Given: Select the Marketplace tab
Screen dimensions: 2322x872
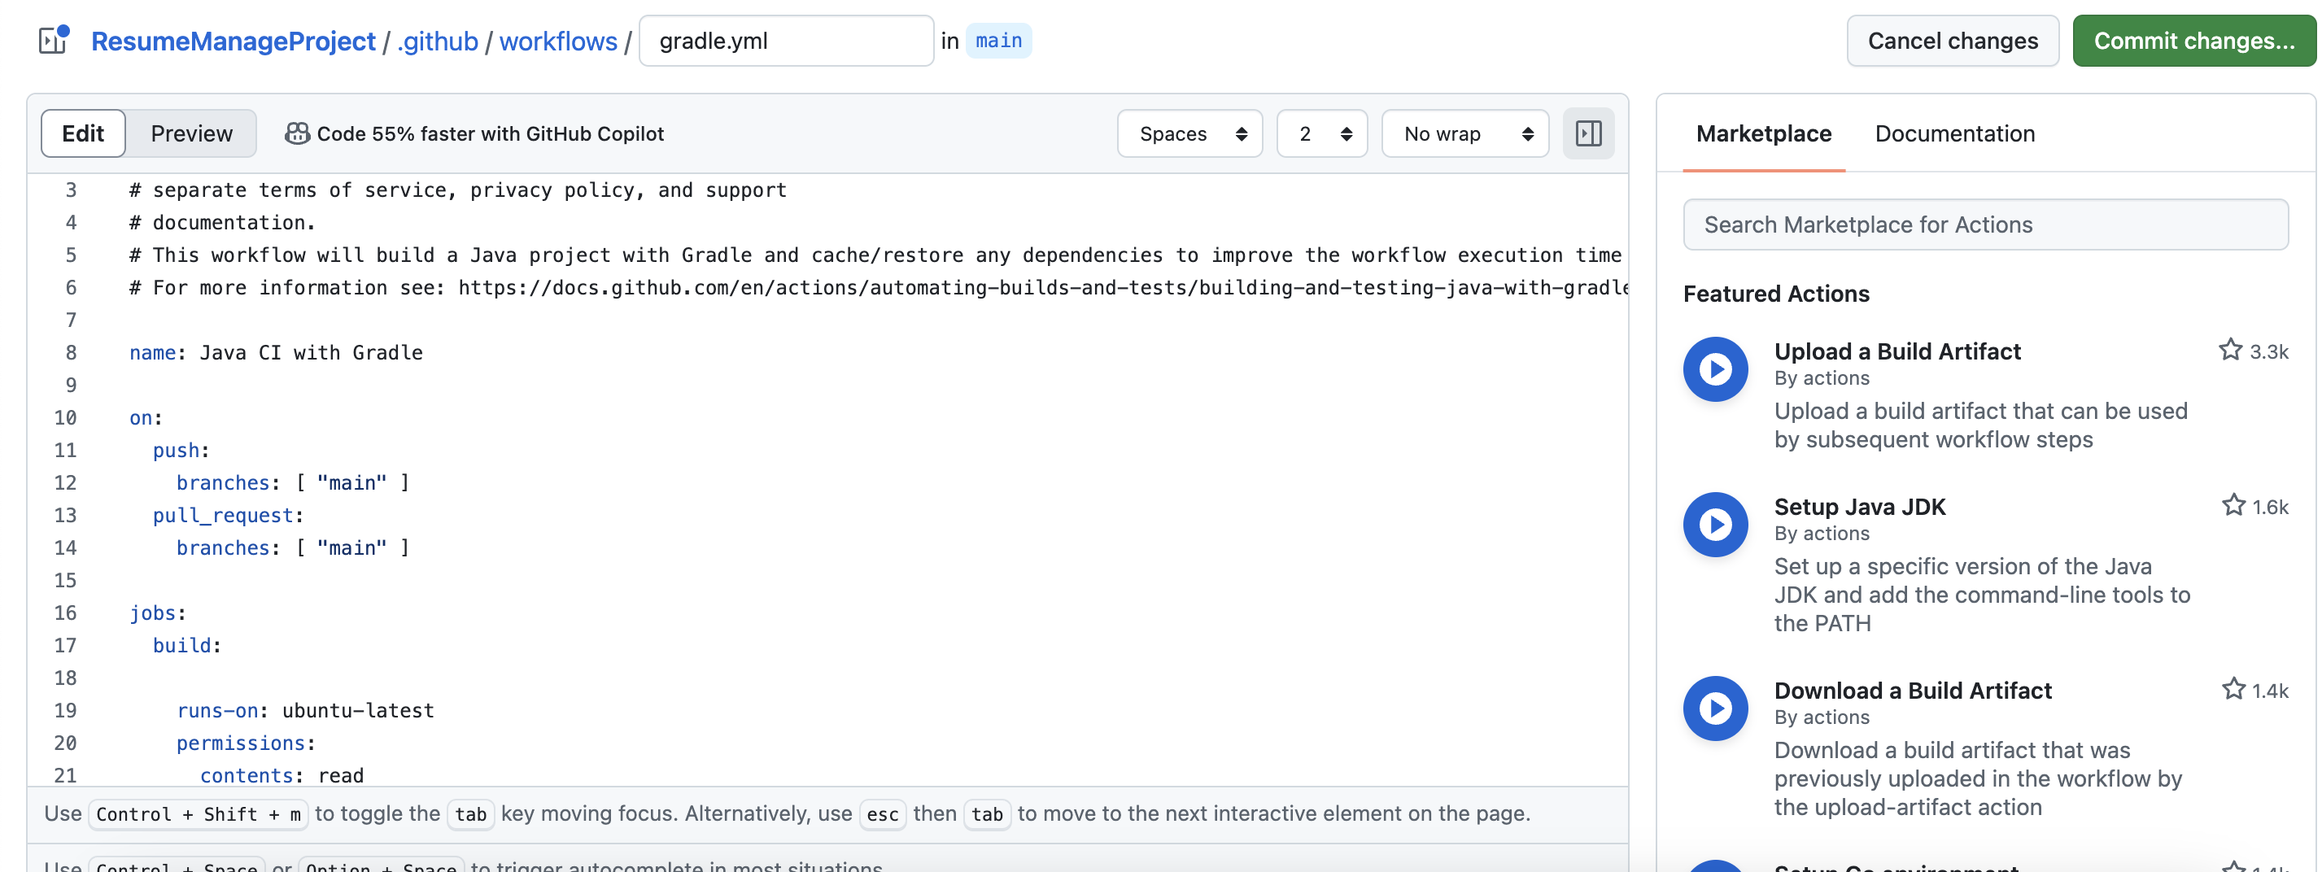Looking at the screenshot, I should point(1763,133).
